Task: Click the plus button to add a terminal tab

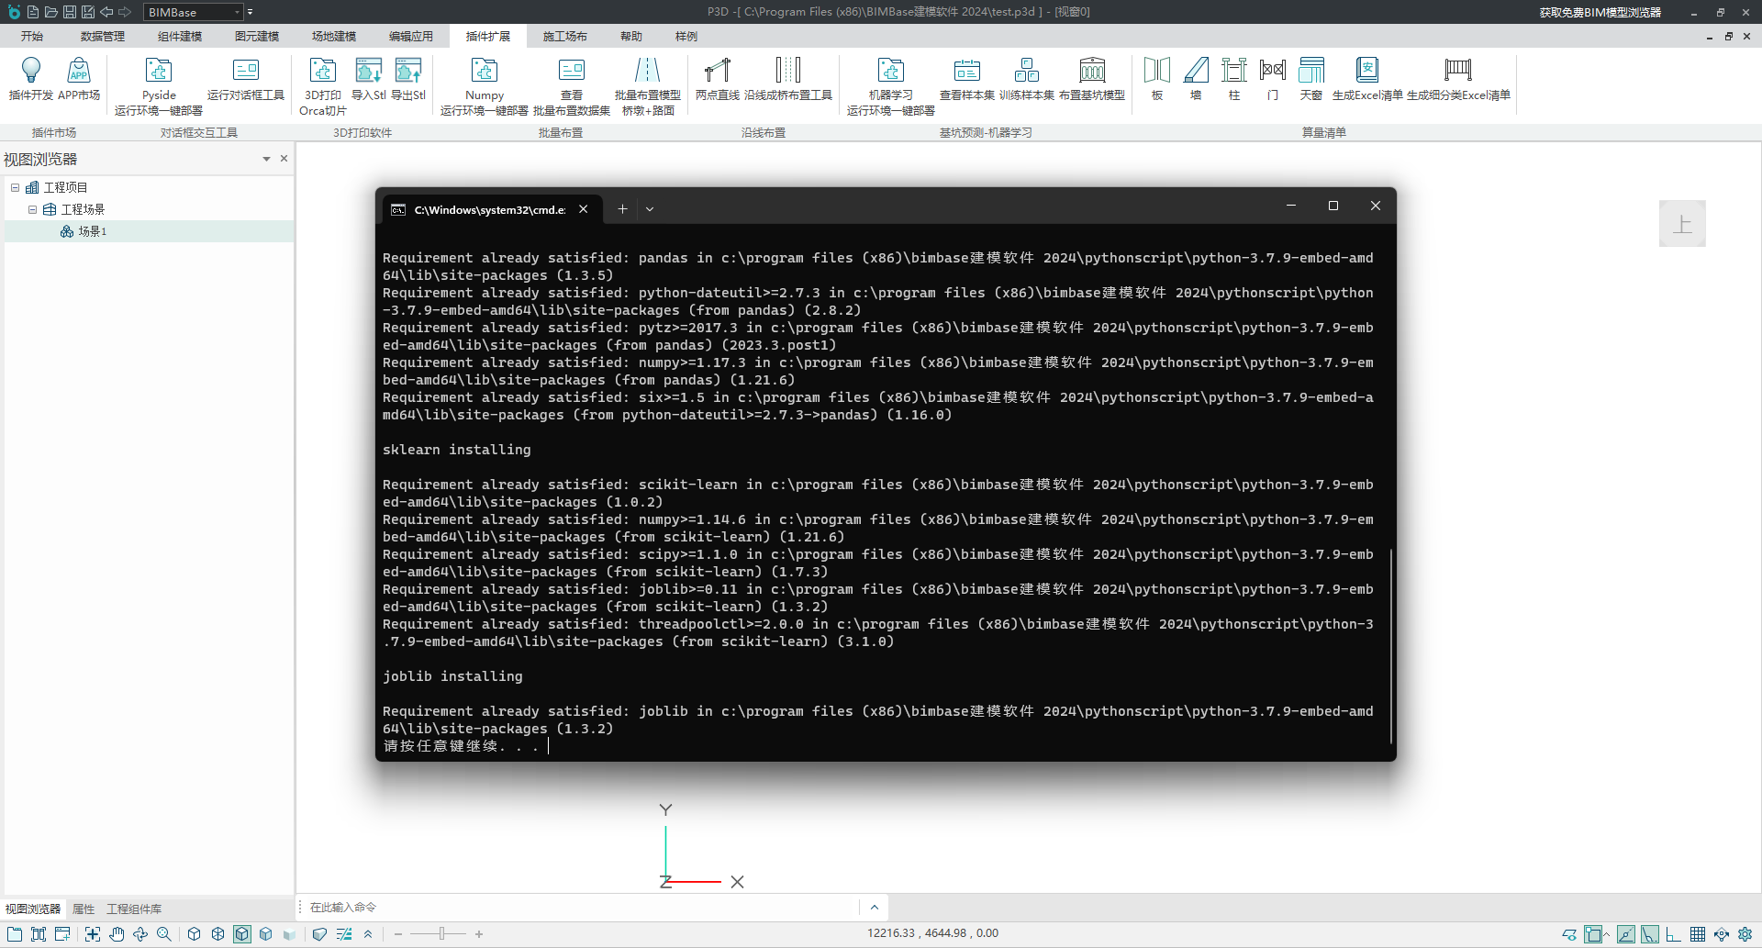Action: click(x=622, y=209)
